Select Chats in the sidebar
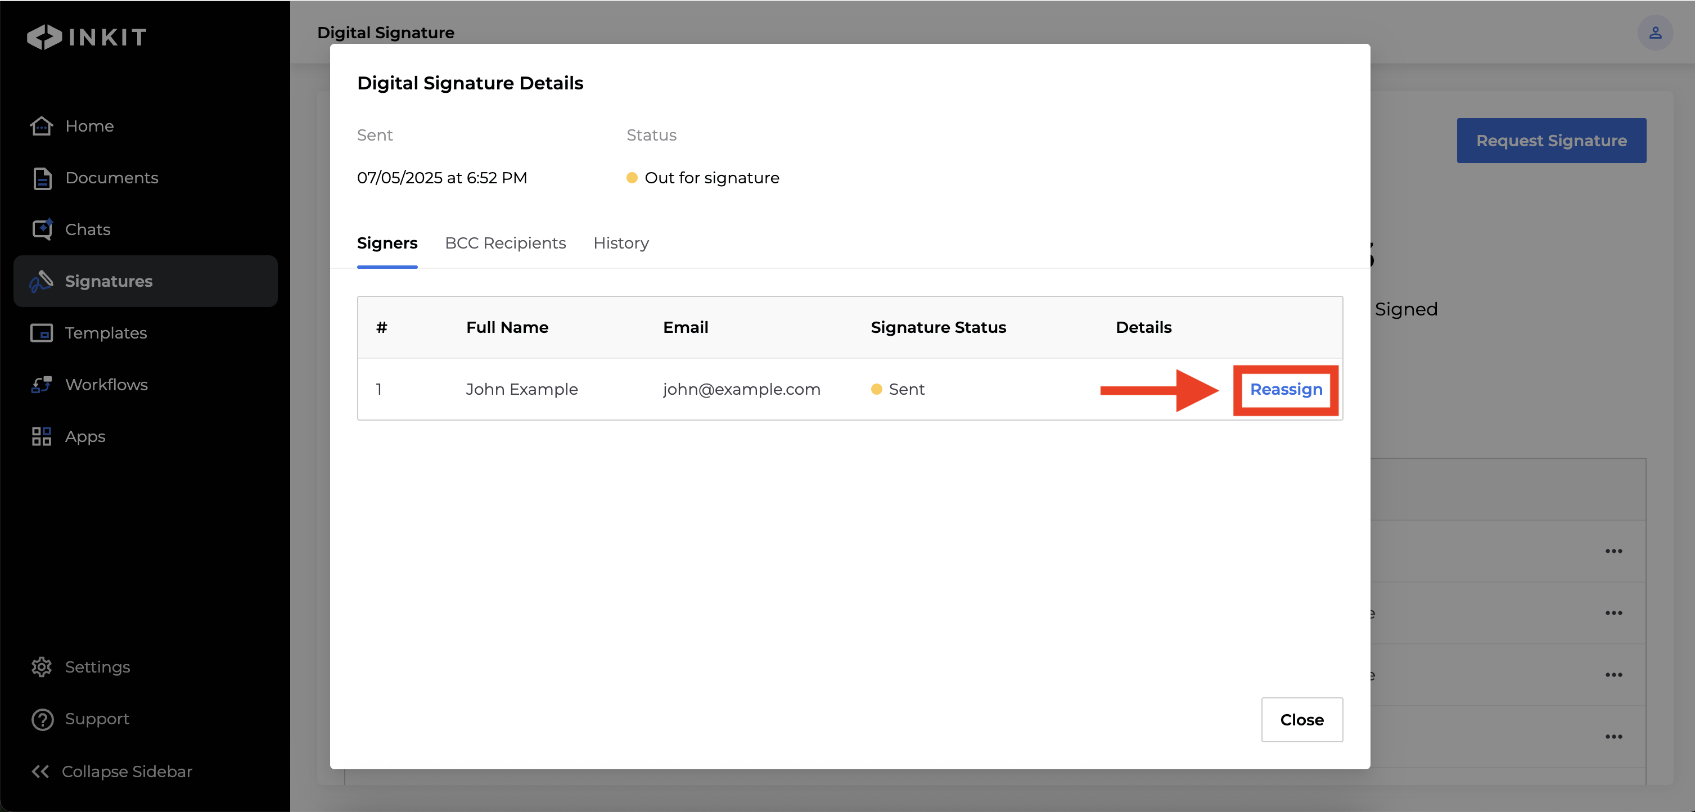The height and width of the screenshot is (812, 1695). tap(88, 229)
